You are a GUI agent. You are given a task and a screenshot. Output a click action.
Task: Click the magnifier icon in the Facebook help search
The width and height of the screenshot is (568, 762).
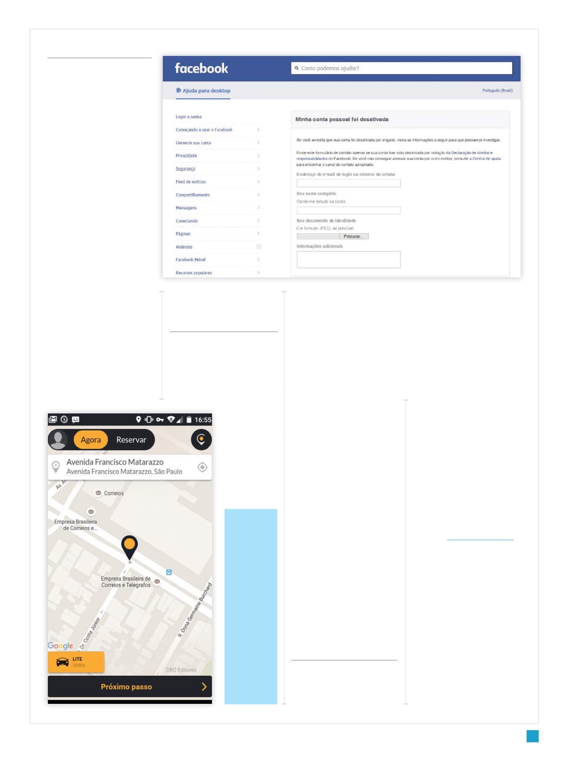297,68
